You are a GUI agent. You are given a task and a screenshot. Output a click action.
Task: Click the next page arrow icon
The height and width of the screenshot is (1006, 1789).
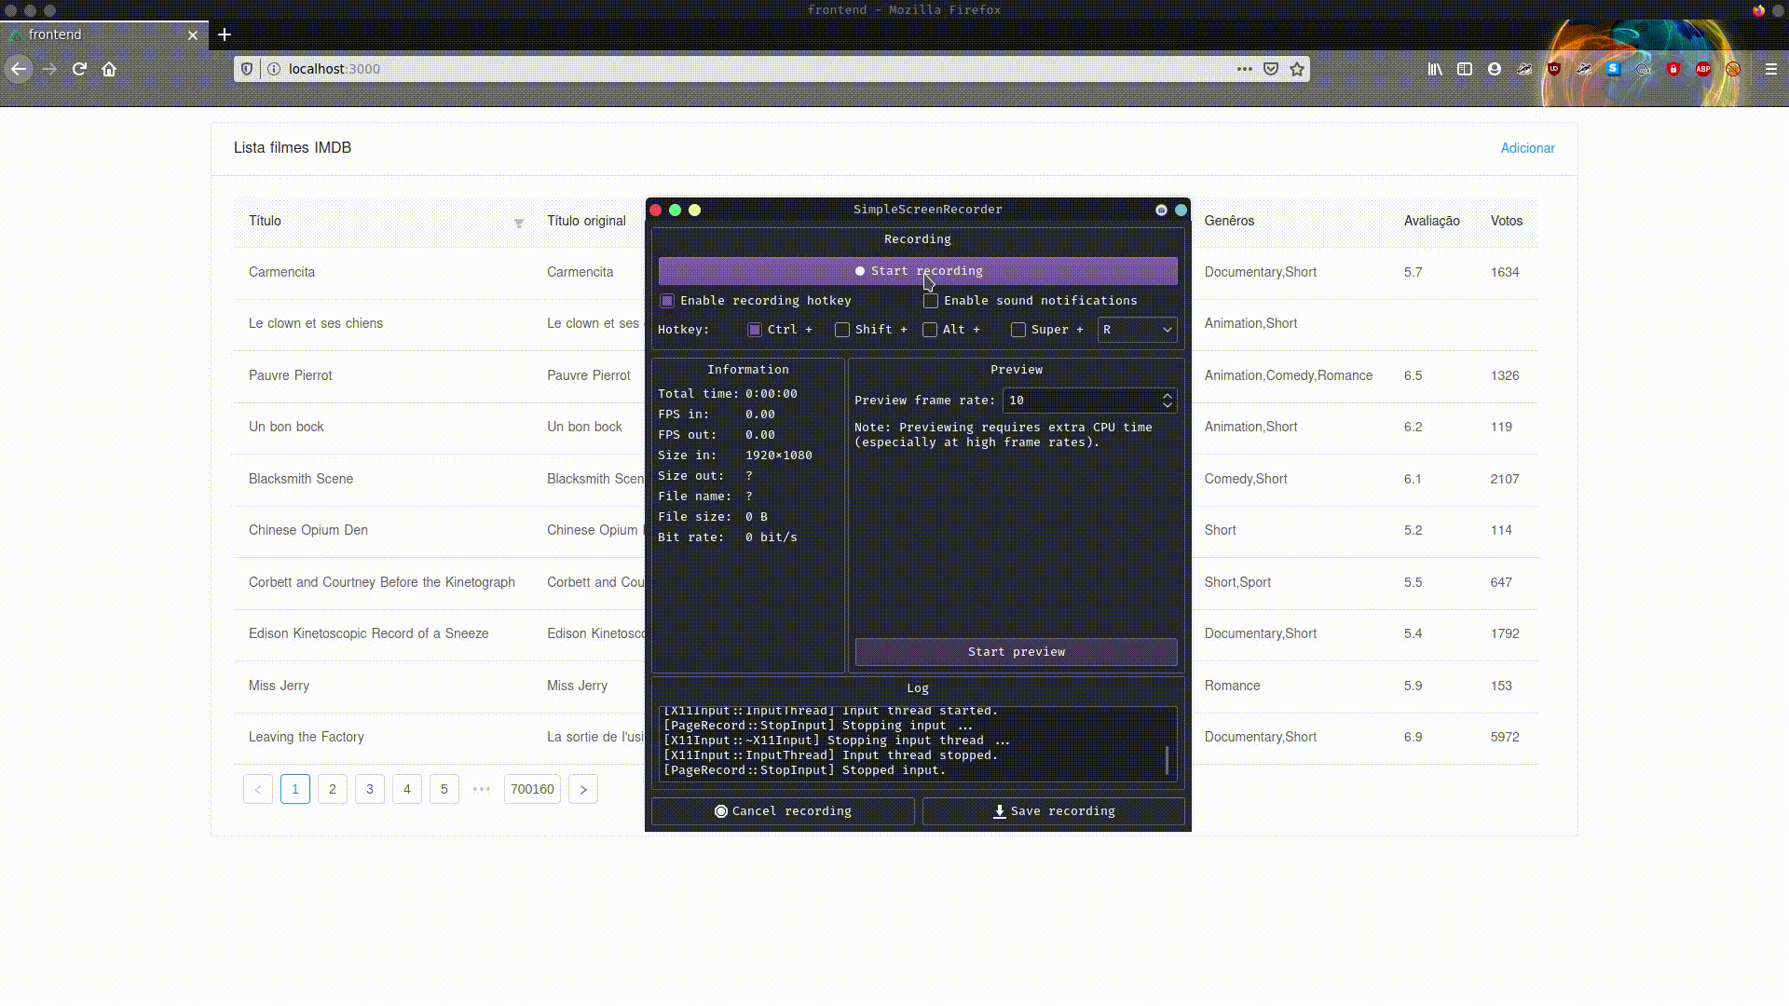[x=583, y=789]
